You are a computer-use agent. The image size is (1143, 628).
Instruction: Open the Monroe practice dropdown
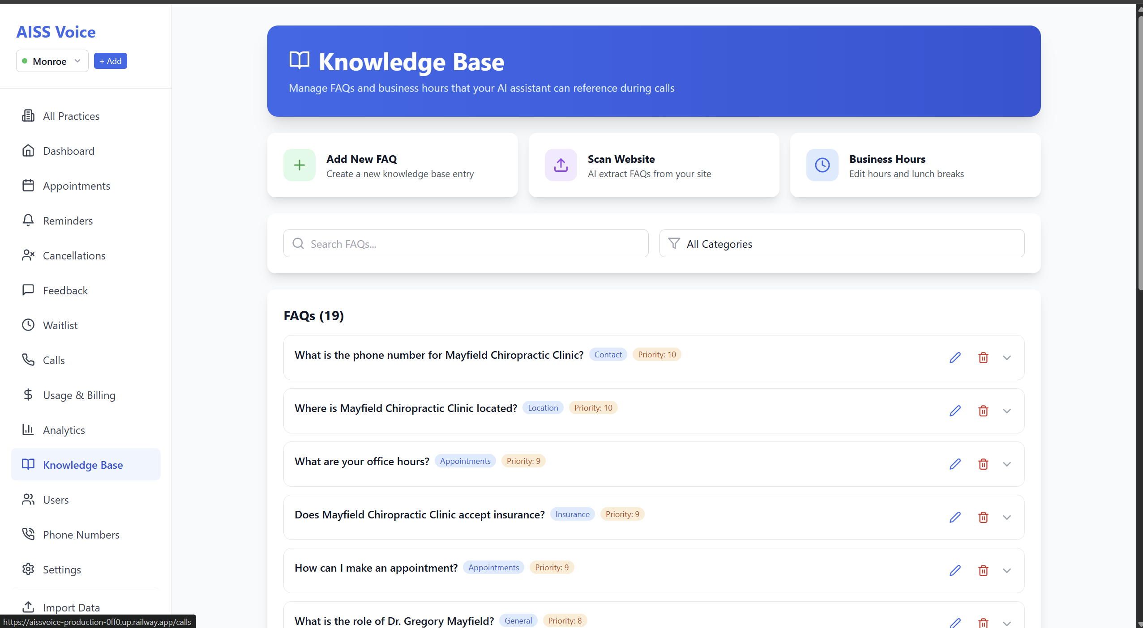click(x=52, y=61)
